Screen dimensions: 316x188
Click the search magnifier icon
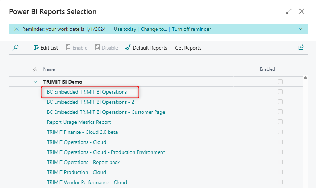(15, 48)
